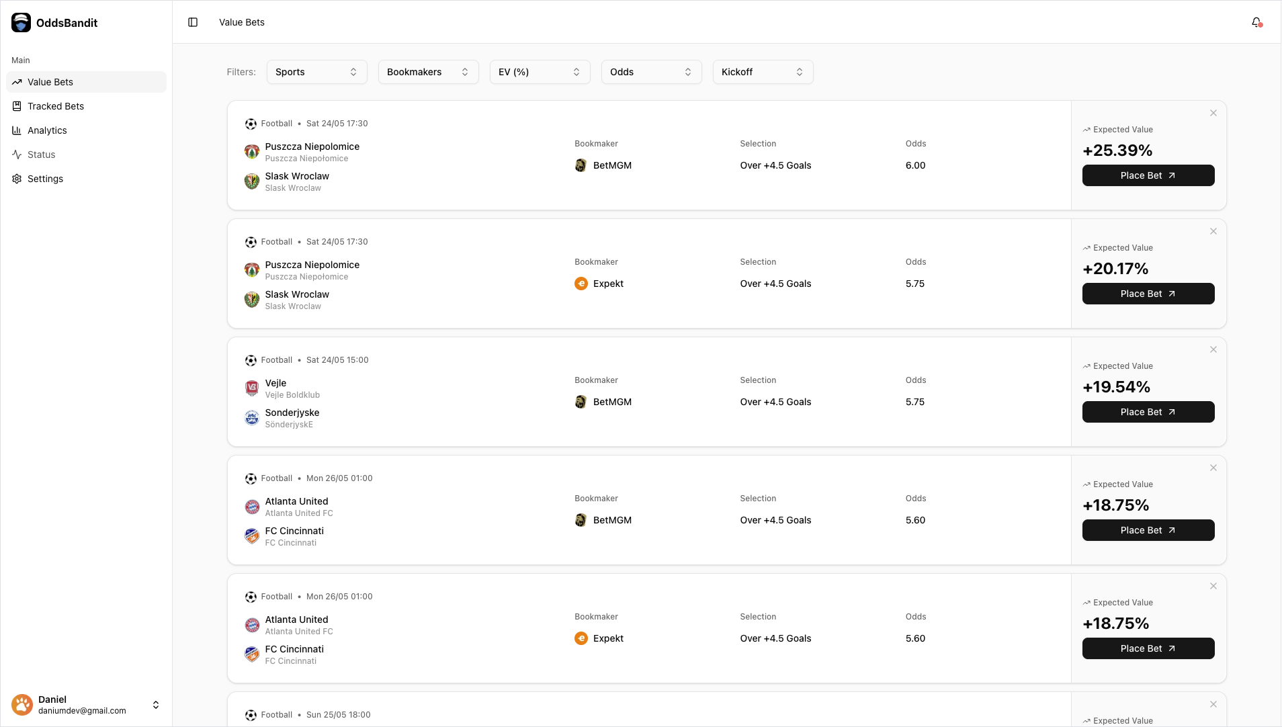Open the Sports filter dropdown
This screenshot has height=727, width=1282.
[316, 72]
